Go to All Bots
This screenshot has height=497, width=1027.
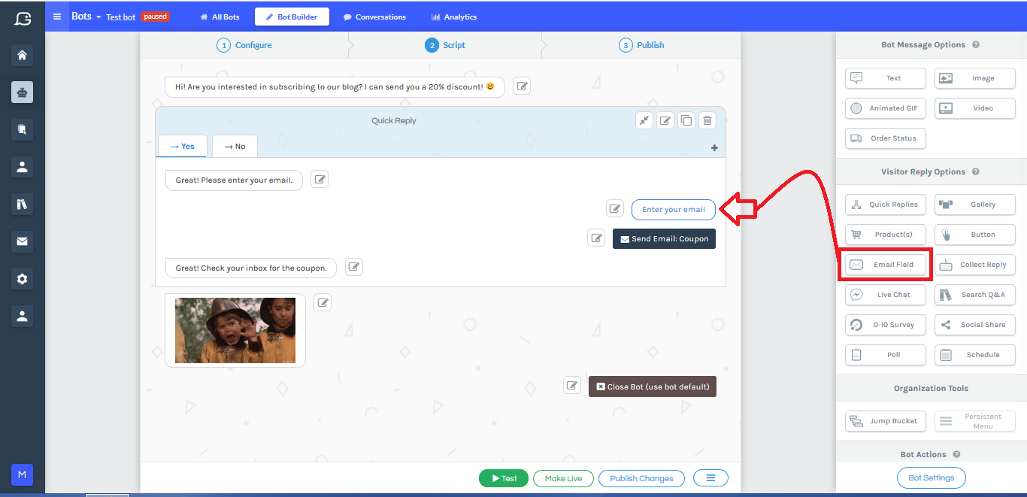click(x=220, y=17)
